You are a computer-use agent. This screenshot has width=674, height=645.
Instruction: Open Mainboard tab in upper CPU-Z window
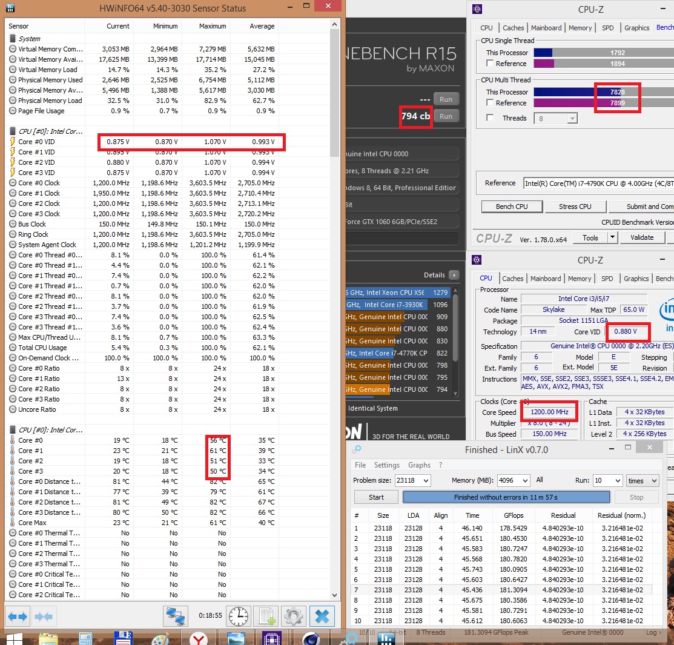546,27
